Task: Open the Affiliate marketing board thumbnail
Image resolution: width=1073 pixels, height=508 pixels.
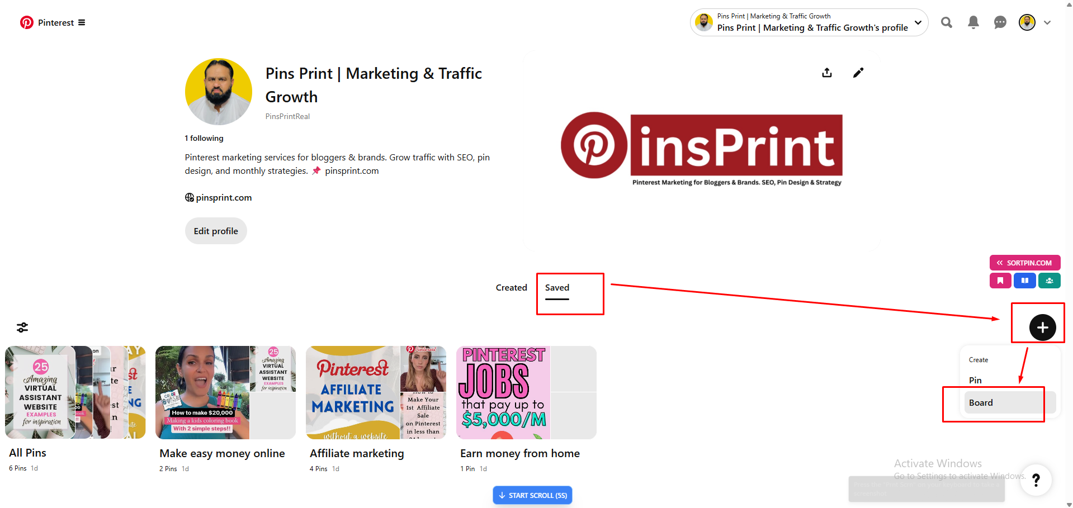Action: coord(376,392)
